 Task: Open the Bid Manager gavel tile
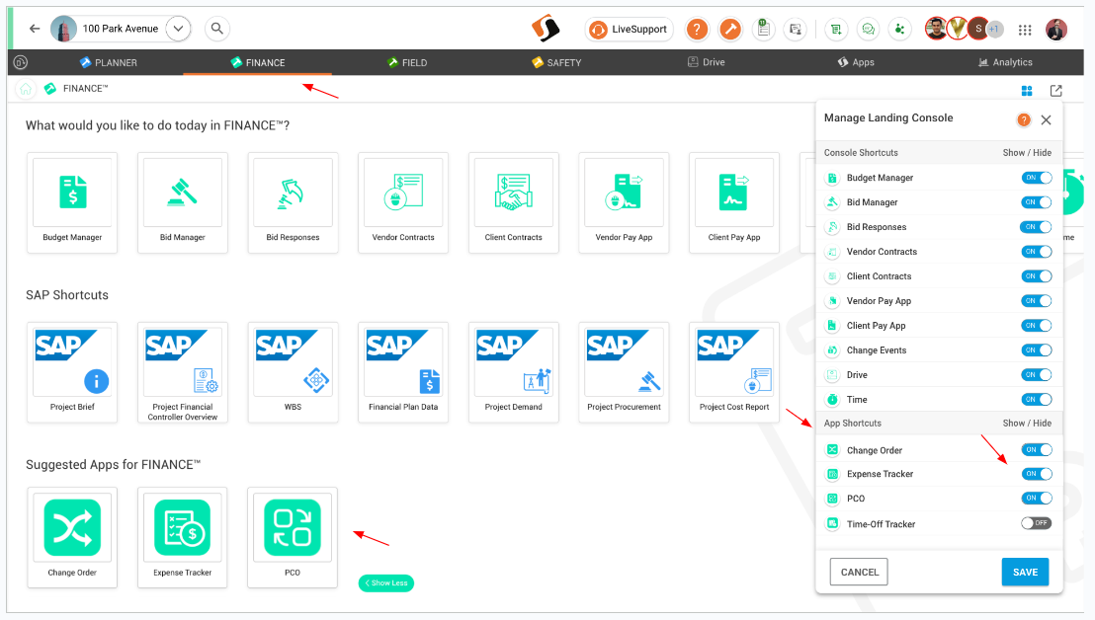(182, 202)
